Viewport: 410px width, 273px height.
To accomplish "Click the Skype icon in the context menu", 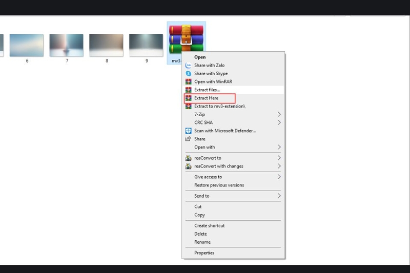I will coord(188,73).
